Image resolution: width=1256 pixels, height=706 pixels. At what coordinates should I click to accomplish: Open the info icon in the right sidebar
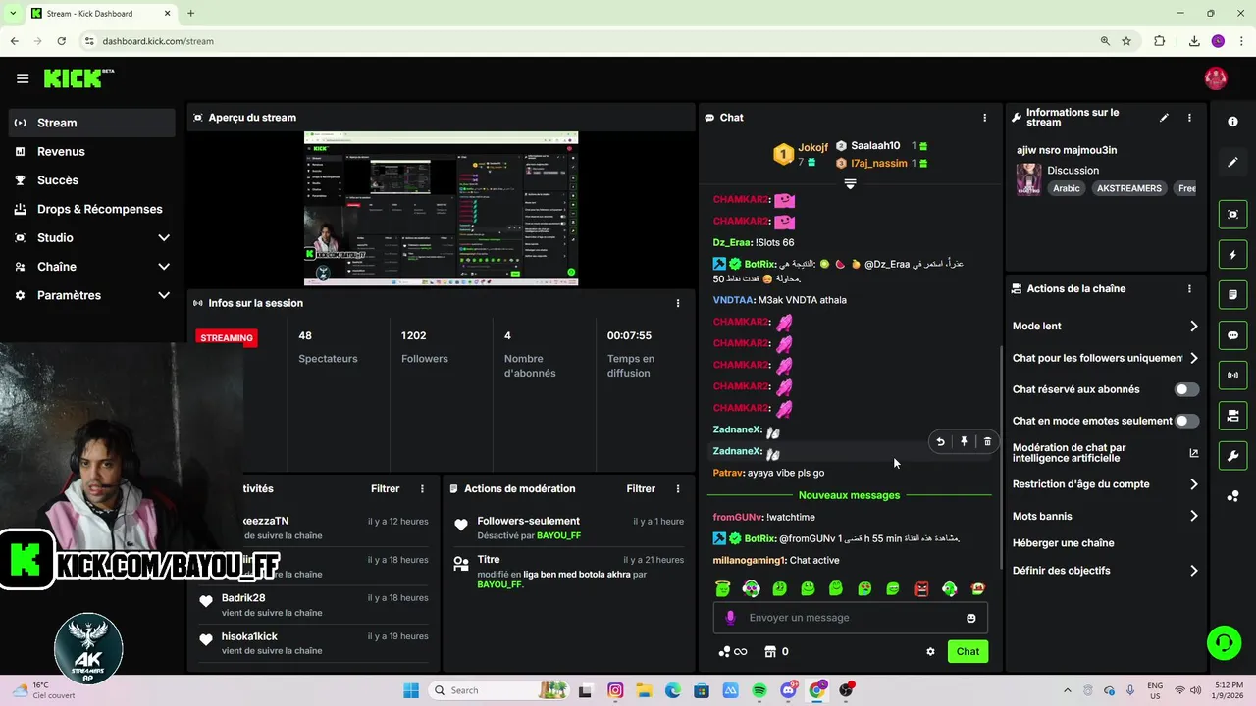[1232, 121]
